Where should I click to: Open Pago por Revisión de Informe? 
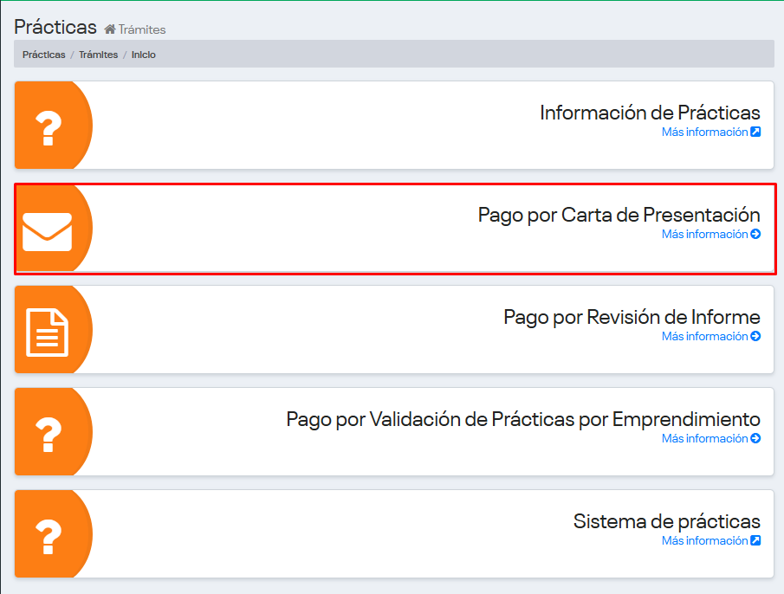click(x=632, y=317)
